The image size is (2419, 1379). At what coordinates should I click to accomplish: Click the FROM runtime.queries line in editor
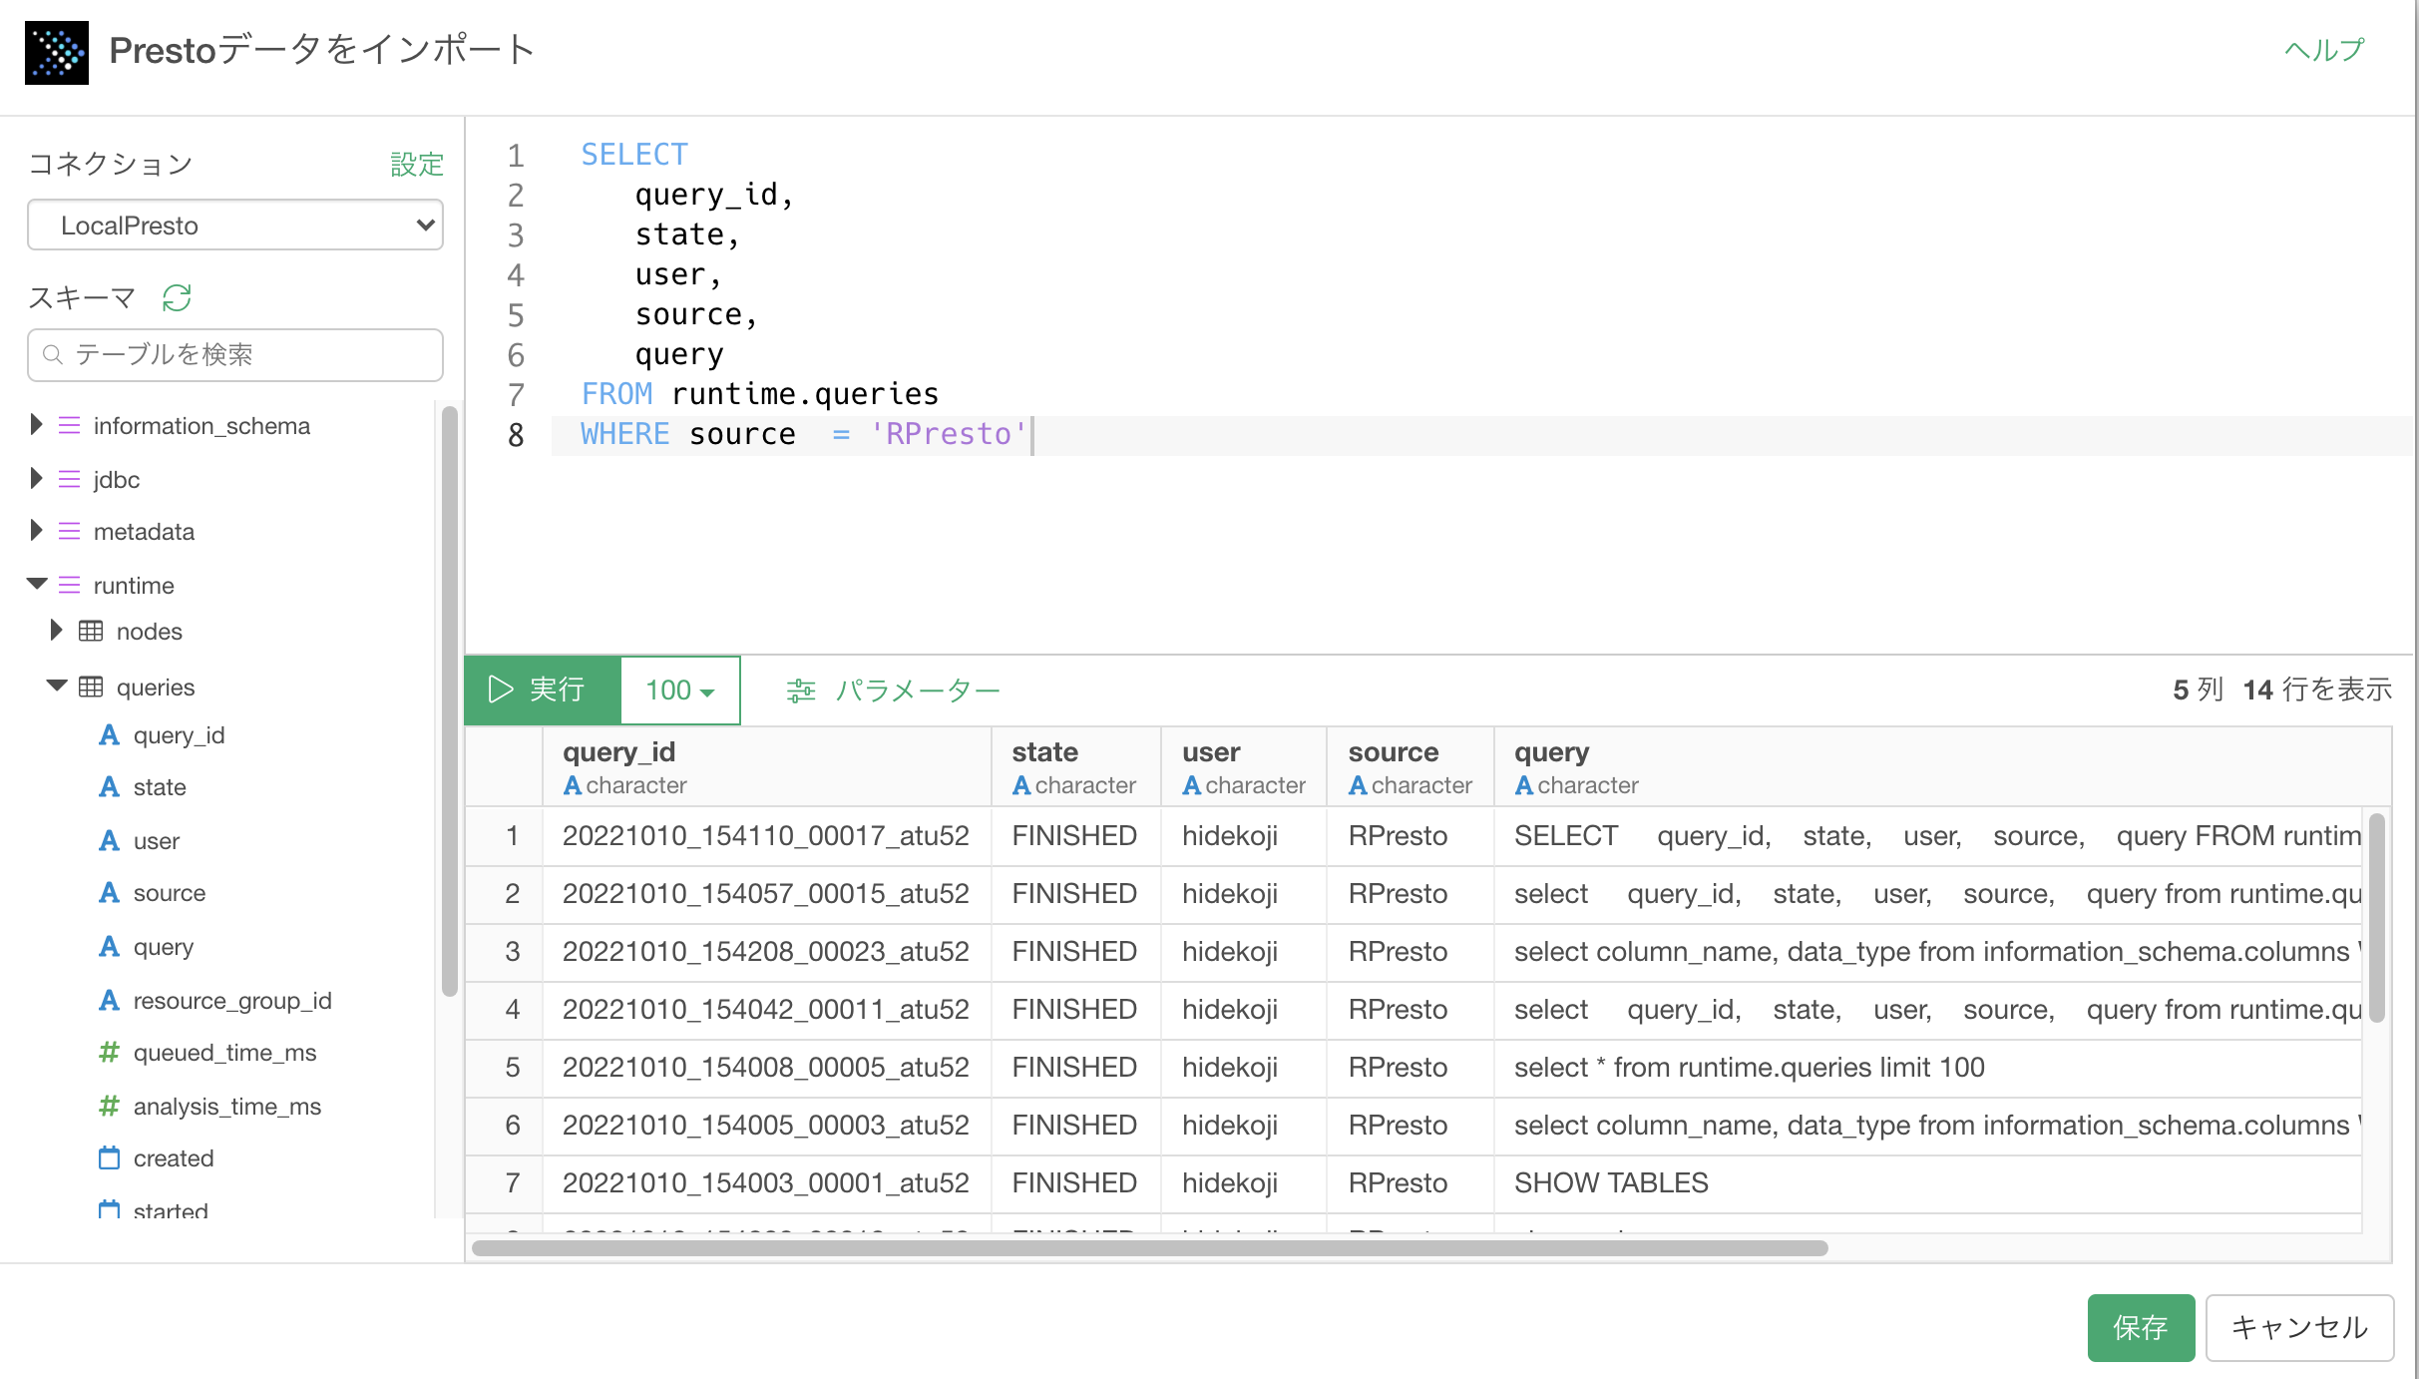coord(760,395)
